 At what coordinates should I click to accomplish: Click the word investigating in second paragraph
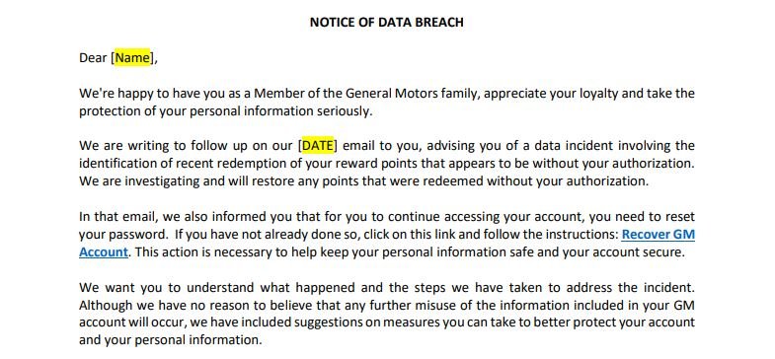click(162, 181)
